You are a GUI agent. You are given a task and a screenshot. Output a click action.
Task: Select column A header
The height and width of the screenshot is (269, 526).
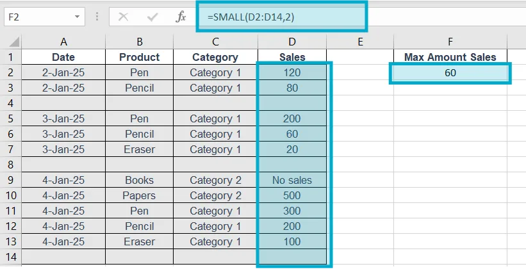pos(63,42)
